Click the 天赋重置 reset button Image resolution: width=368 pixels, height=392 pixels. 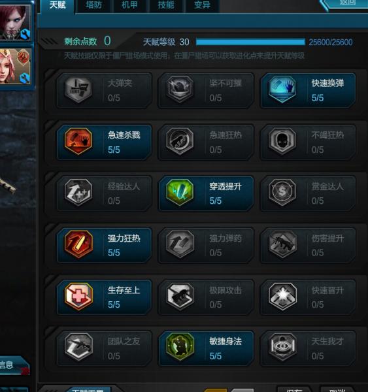[x=88, y=389]
